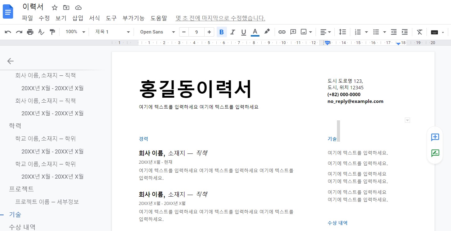Click the (+82) 000-0000 phone text
451x231 pixels.
tap(344, 95)
